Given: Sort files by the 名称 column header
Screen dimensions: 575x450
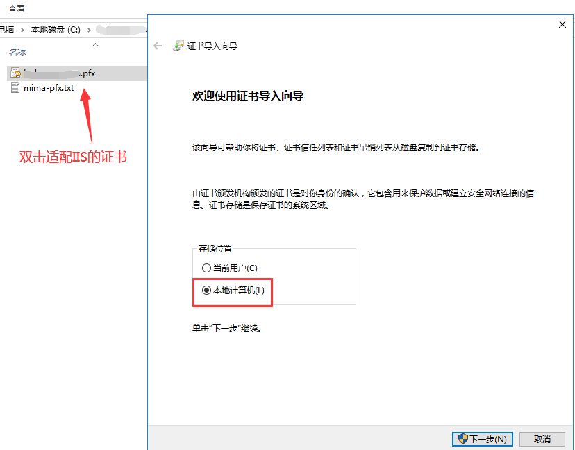Looking at the screenshot, I should [17, 53].
